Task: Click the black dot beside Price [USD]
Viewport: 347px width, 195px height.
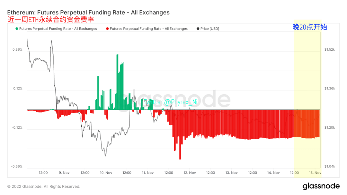Action: (198, 29)
